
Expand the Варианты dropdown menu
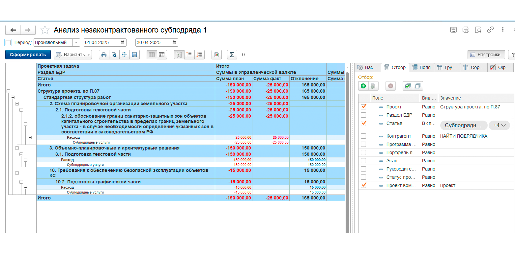(73, 55)
